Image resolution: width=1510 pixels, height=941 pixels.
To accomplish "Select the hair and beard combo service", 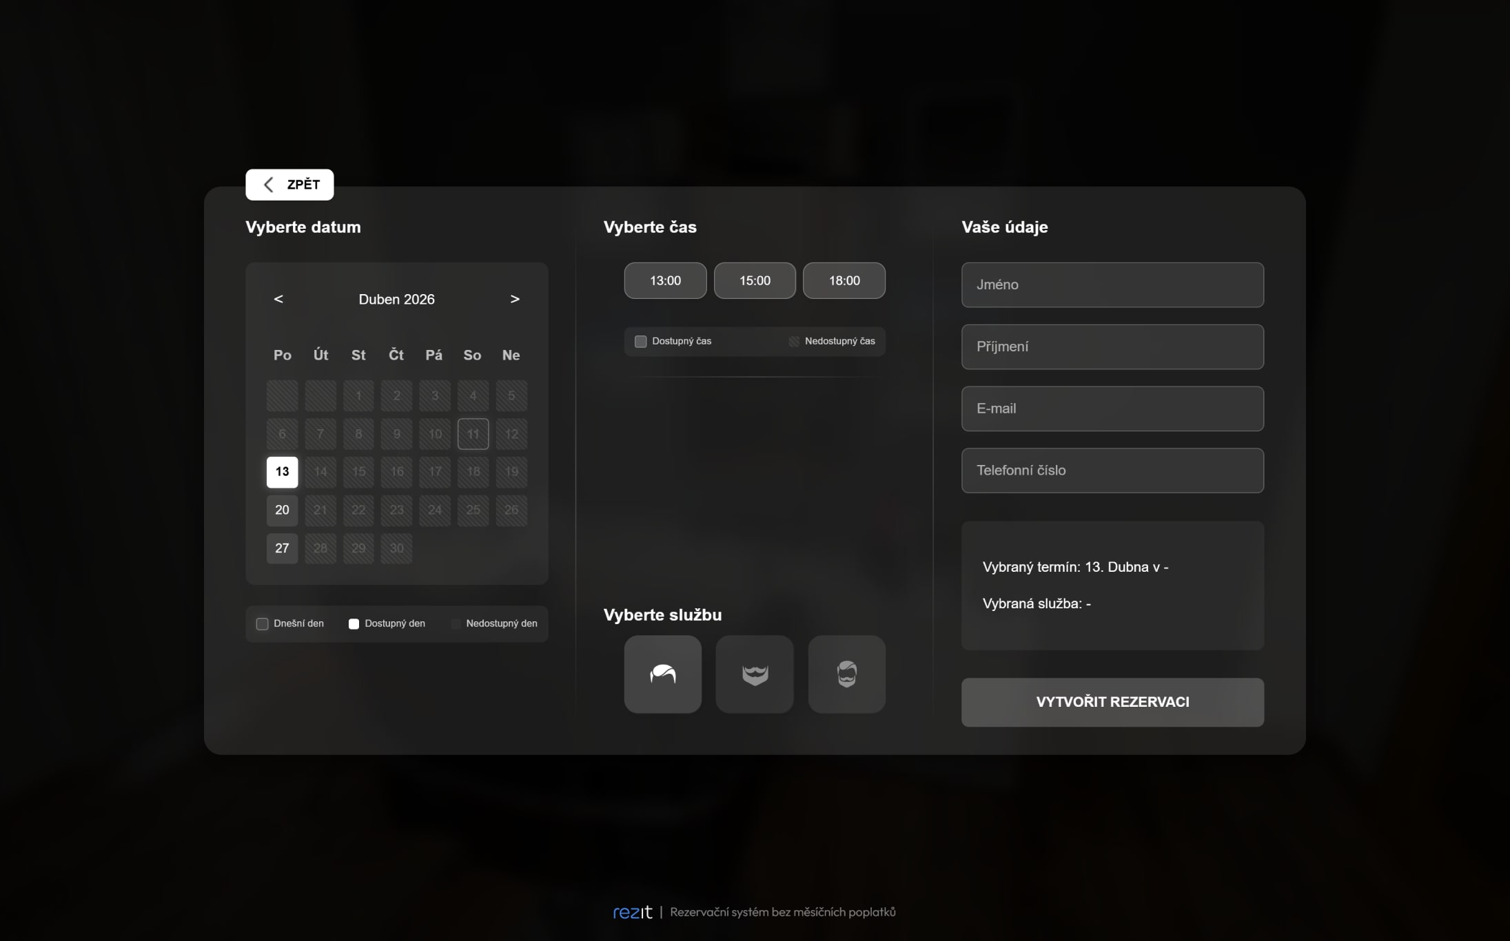I will click(846, 674).
